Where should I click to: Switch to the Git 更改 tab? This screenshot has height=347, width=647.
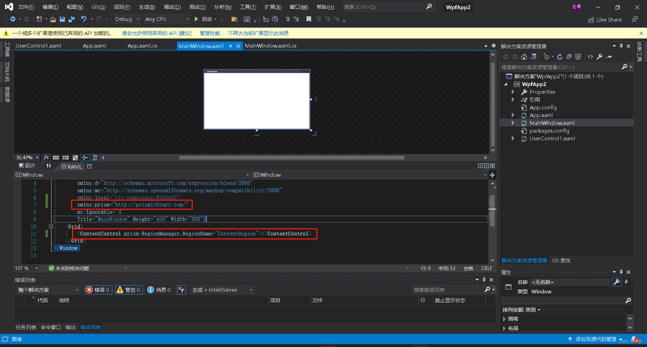pyautogui.click(x=561, y=260)
